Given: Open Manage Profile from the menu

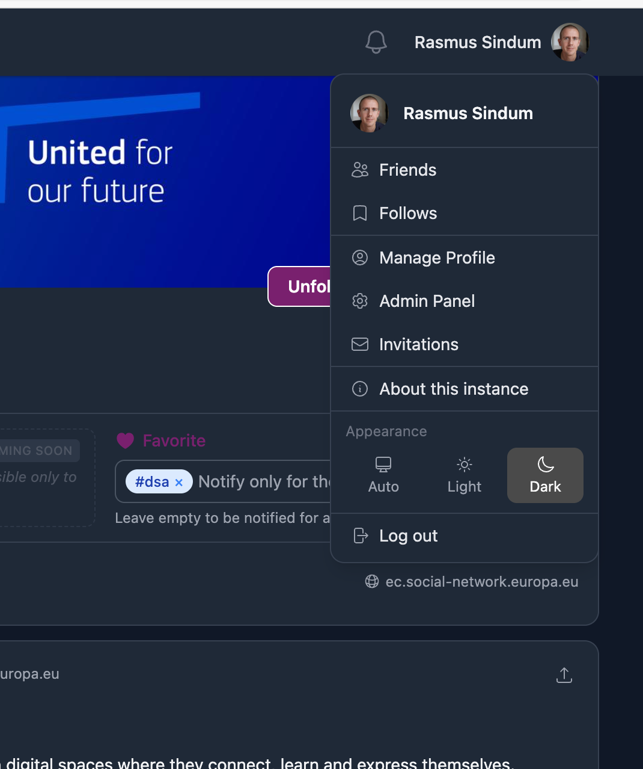Looking at the screenshot, I should (x=437, y=258).
